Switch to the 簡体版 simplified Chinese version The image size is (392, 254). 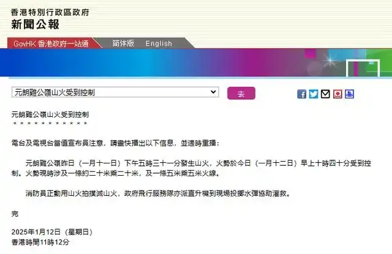pos(123,43)
